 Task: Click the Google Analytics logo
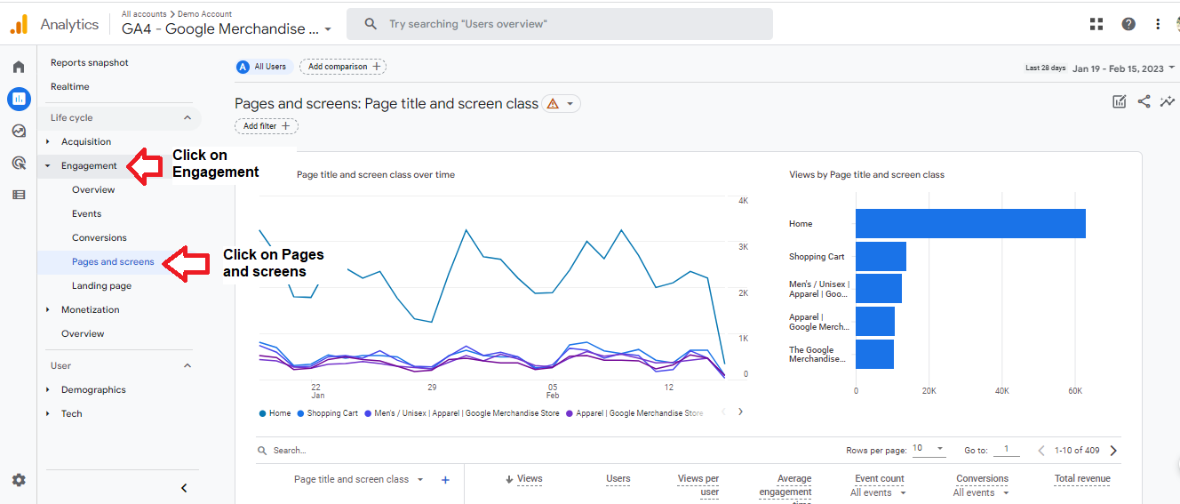click(x=19, y=25)
